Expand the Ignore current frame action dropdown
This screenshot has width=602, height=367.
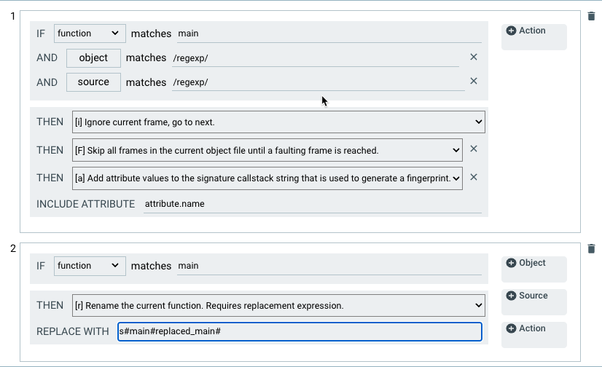coord(278,122)
